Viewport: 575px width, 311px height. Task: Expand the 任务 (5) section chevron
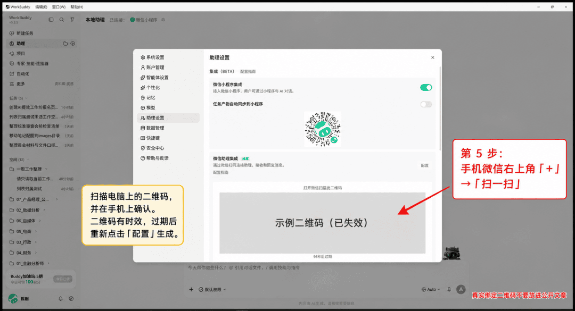coord(27,98)
